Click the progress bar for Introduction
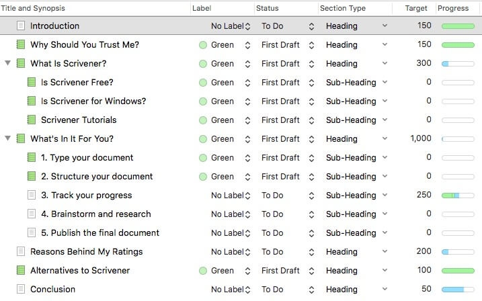Screen dimensions: 482x301 tap(458, 26)
